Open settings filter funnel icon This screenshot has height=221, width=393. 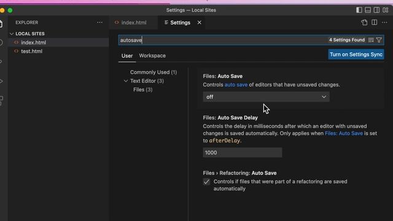(379, 40)
